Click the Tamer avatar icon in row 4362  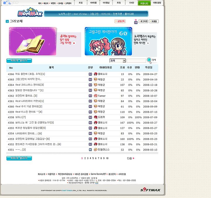pyautogui.click(x=96, y=96)
